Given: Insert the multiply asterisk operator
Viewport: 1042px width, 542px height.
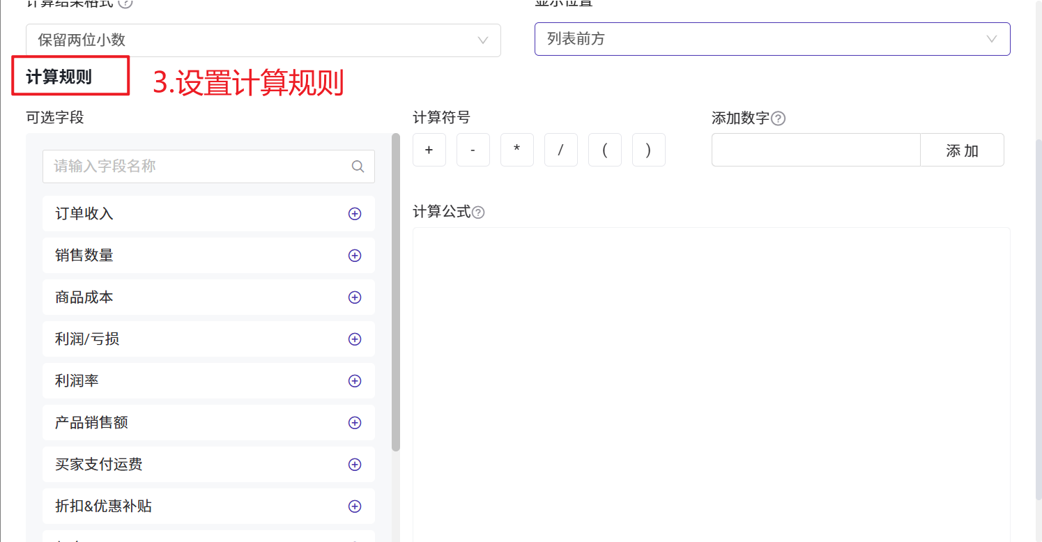Looking at the screenshot, I should (x=517, y=150).
